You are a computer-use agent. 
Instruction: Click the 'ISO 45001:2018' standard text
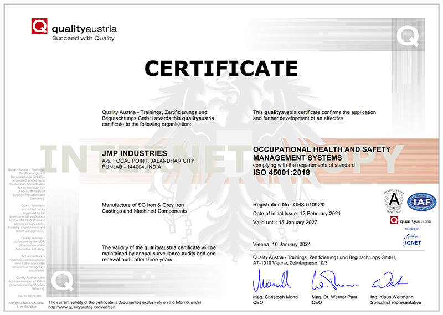[281, 172]
